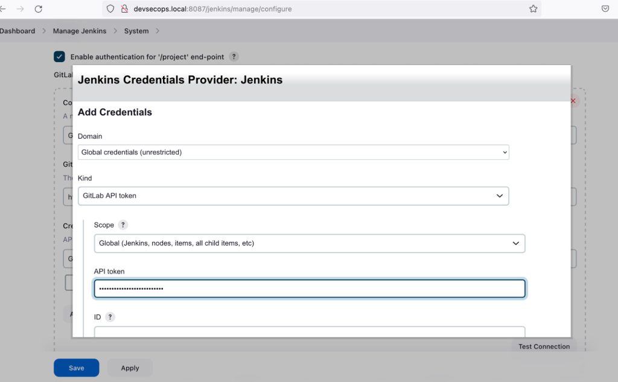Disable authentication for '/project' end-point
Image resolution: width=618 pixels, height=382 pixels.
59,56
